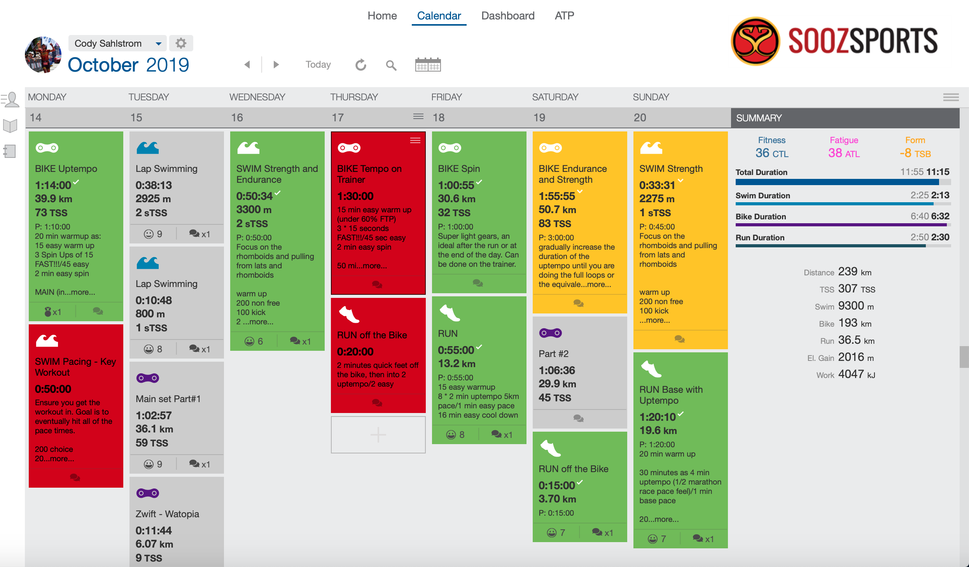Open Thursday 17 day options menu
Viewport: 969px width, 567px height.
click(418, 117)
